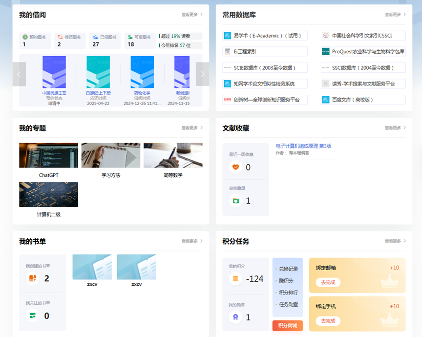The image size is (422, 337).
Task: Click the gold coin points icon
Action: (236, 279)
